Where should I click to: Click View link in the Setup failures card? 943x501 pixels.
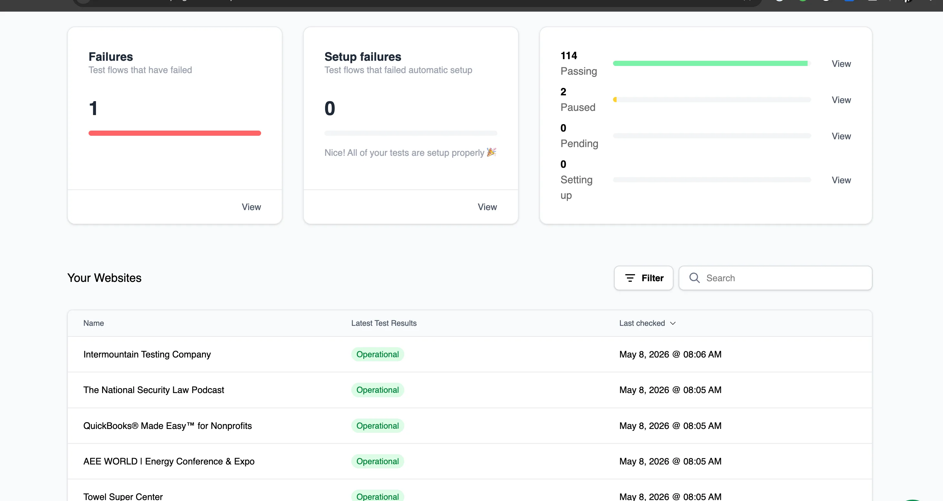click(x=487, y=207)
